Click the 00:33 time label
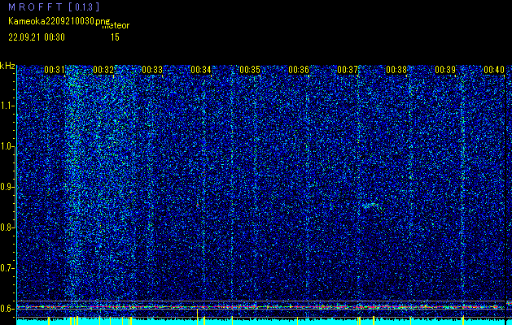The height and width of the screenshot is (325, 512). pyautogui.click(x=152, y=70)
